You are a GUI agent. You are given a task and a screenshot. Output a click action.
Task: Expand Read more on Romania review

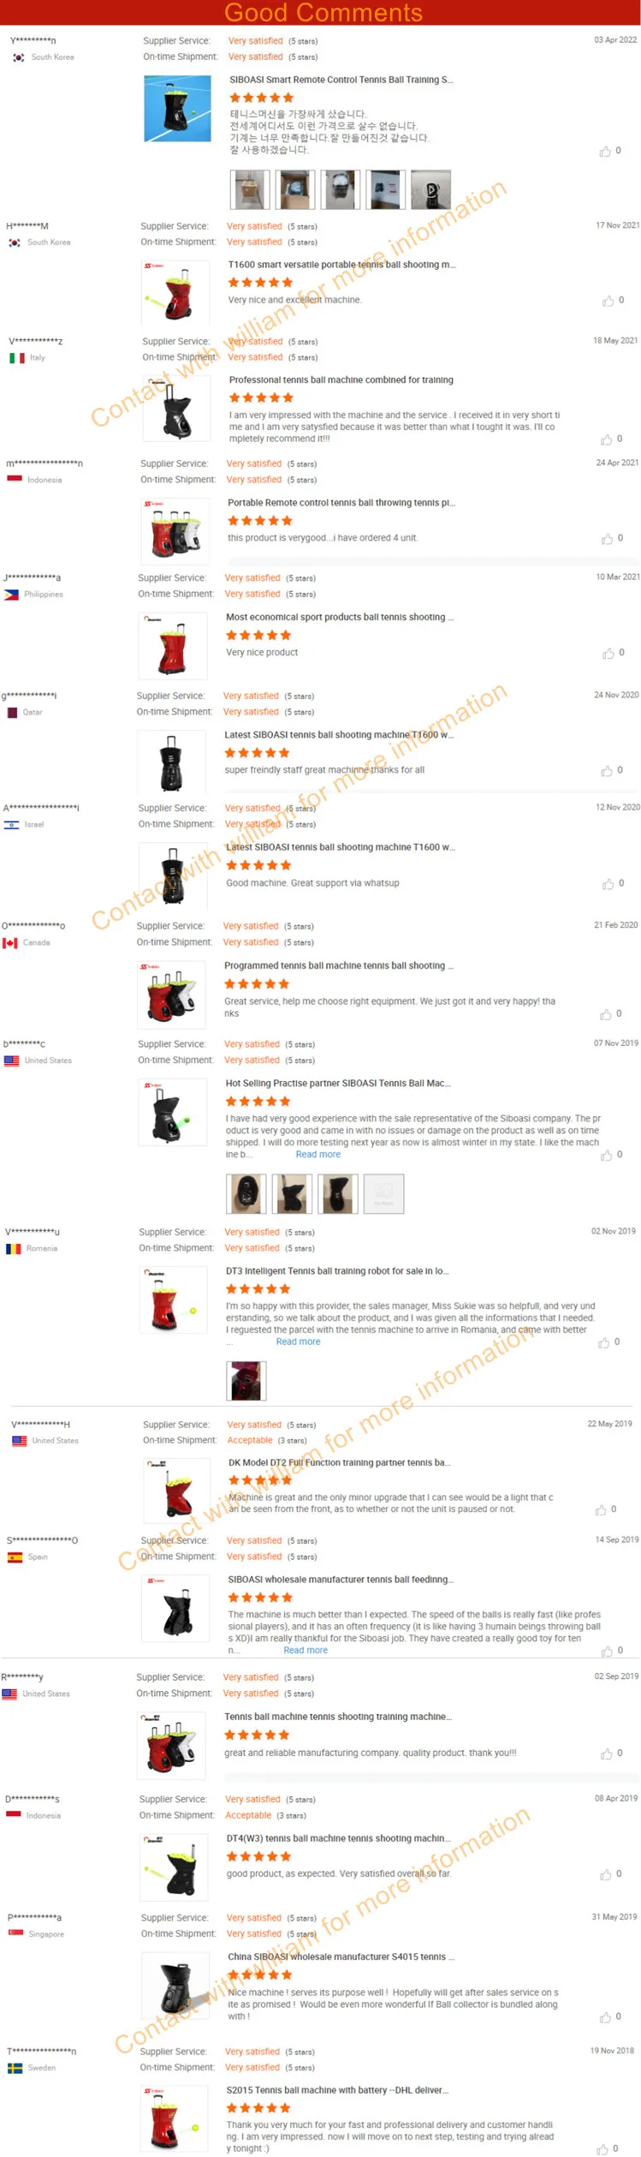coord(298,1341)
